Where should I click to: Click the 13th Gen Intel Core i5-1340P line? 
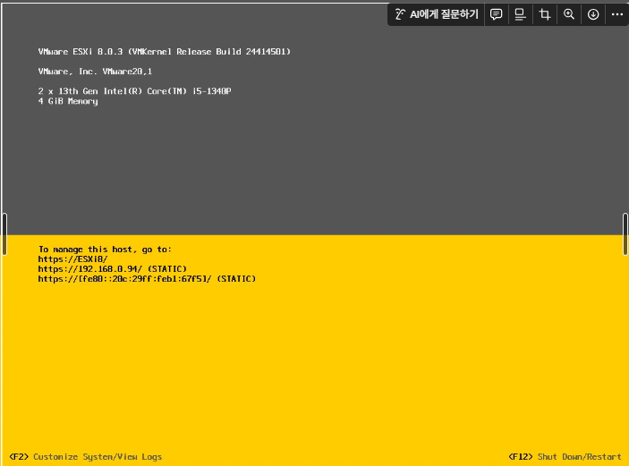[134, 91]
